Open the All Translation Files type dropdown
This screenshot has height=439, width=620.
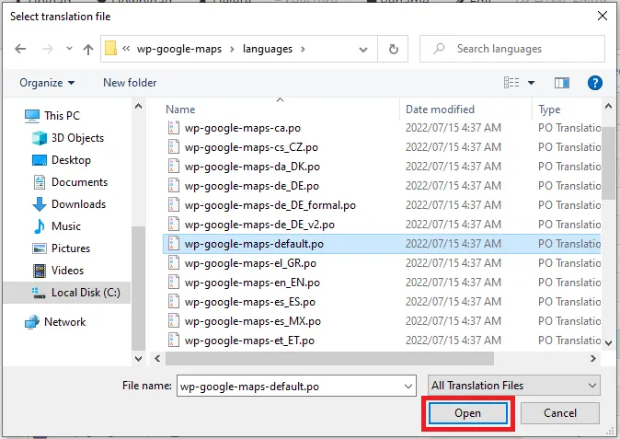click(x=513, y=386)
